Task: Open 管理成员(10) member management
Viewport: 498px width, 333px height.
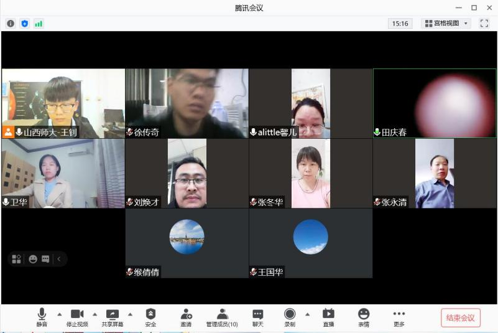Action: 222,317
